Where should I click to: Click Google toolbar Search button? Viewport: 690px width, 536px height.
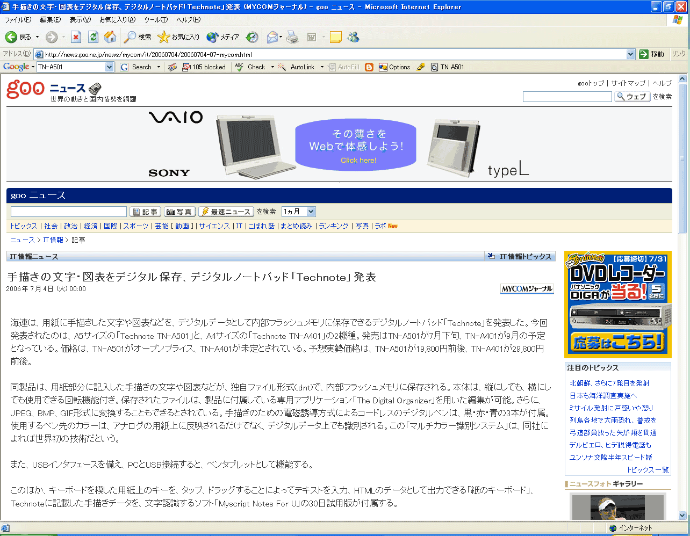[x=136, y=67]
